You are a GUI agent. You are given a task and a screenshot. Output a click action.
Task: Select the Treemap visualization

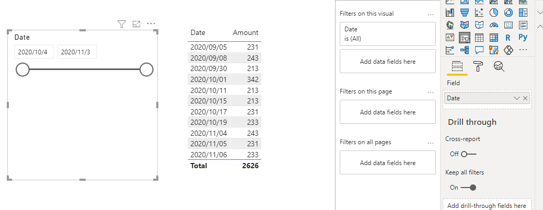pyautogui.click(x=523, y=13)
